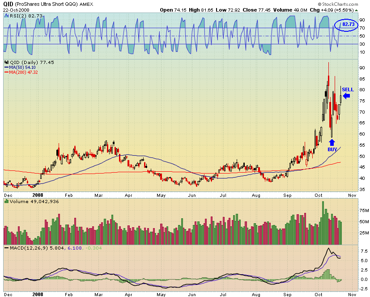
Task: Click the 40 price axis label
Action: pos(362,178)
